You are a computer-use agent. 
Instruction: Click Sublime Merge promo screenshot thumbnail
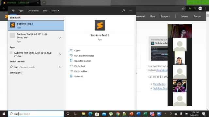coord(159,53)
